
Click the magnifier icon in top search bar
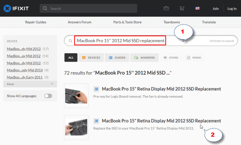click(x=45, y=8)
